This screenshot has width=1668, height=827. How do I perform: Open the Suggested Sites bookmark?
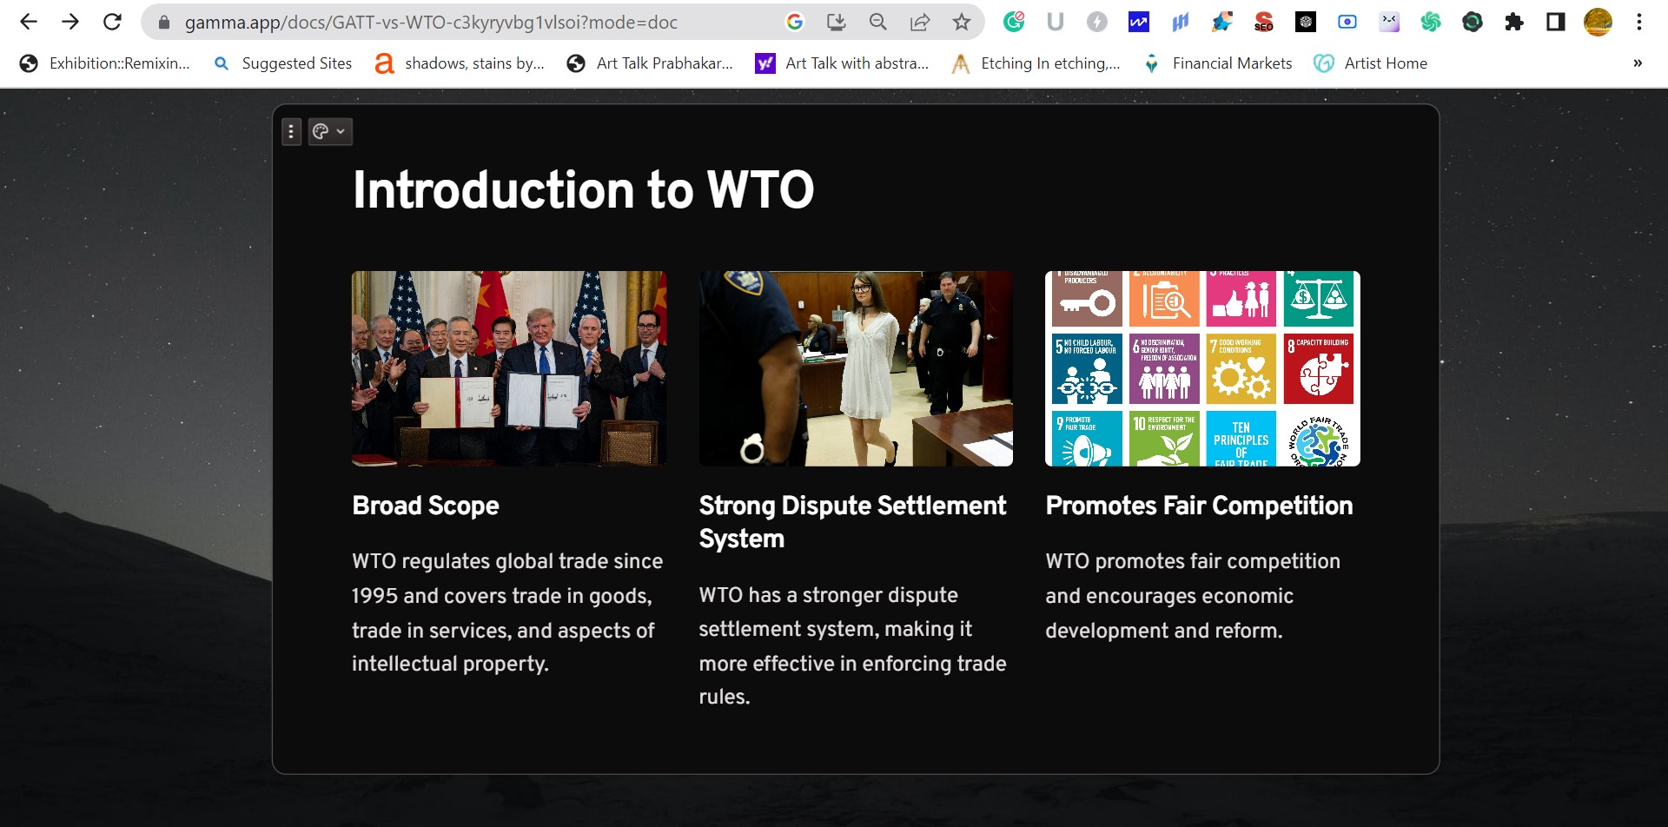pos(283,63)
